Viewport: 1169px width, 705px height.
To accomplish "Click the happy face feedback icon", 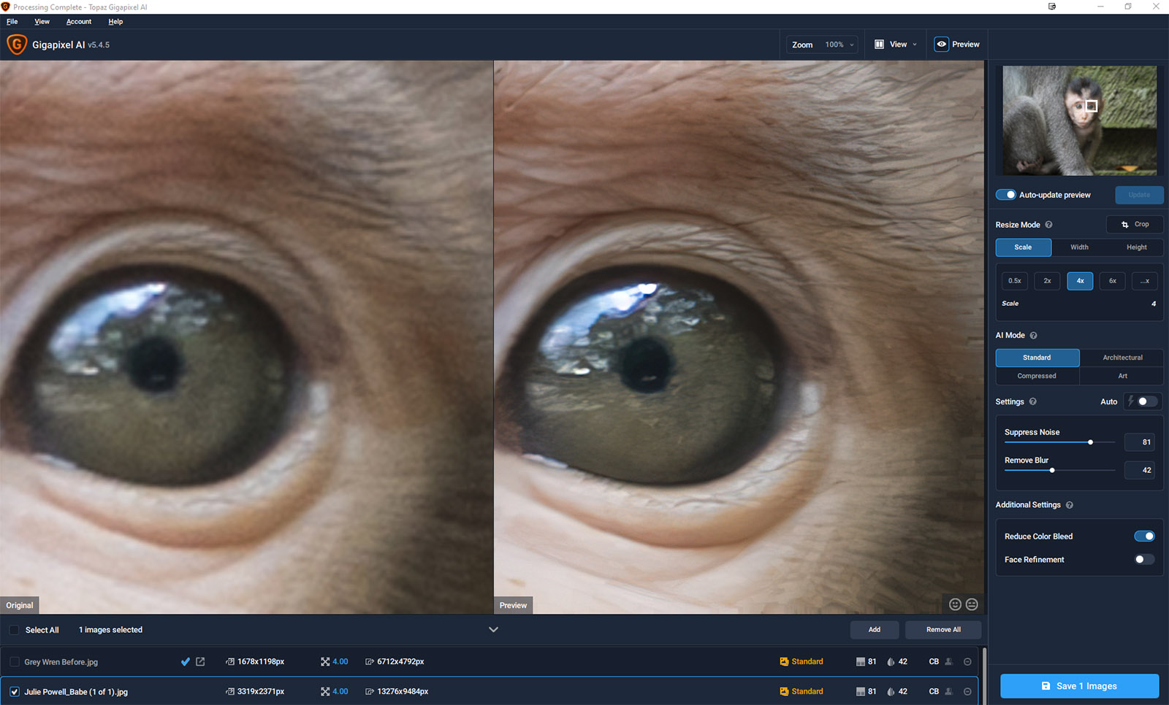I will point(955,604).
